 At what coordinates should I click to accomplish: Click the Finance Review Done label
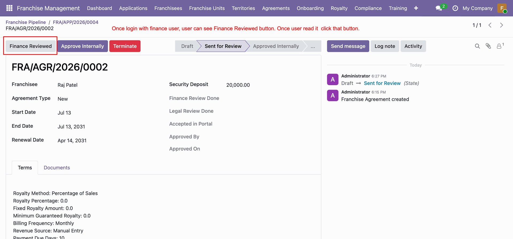(x=194, y=98)
